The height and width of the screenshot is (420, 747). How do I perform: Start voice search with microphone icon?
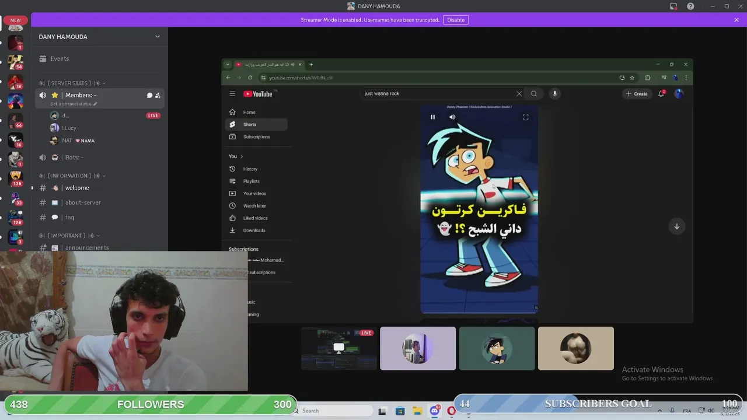coord(555,94)
